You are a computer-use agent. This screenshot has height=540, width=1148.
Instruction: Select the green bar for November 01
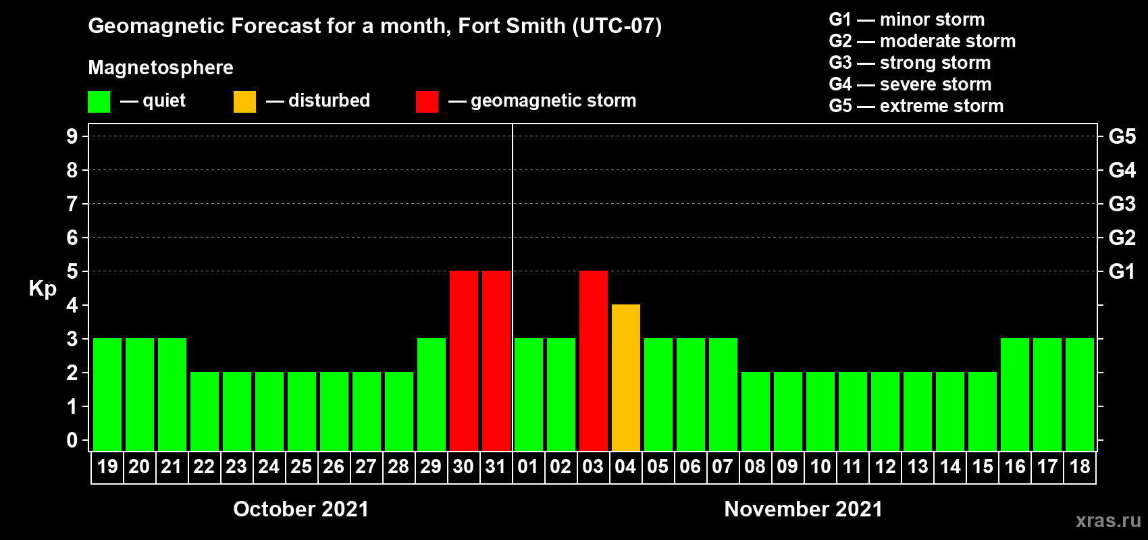529,394
